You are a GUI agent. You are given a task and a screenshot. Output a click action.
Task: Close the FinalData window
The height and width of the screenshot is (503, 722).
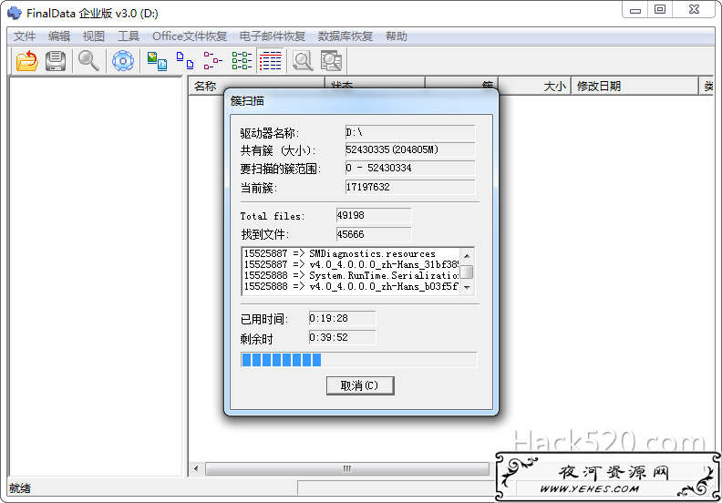(694, 10)
